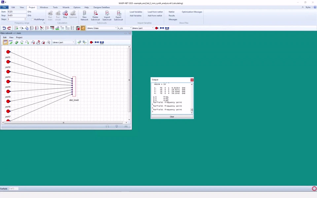Screen dimensions: 317x198
Task: Open the port Library dropdown in Main network window
Action: click(73, 42)
